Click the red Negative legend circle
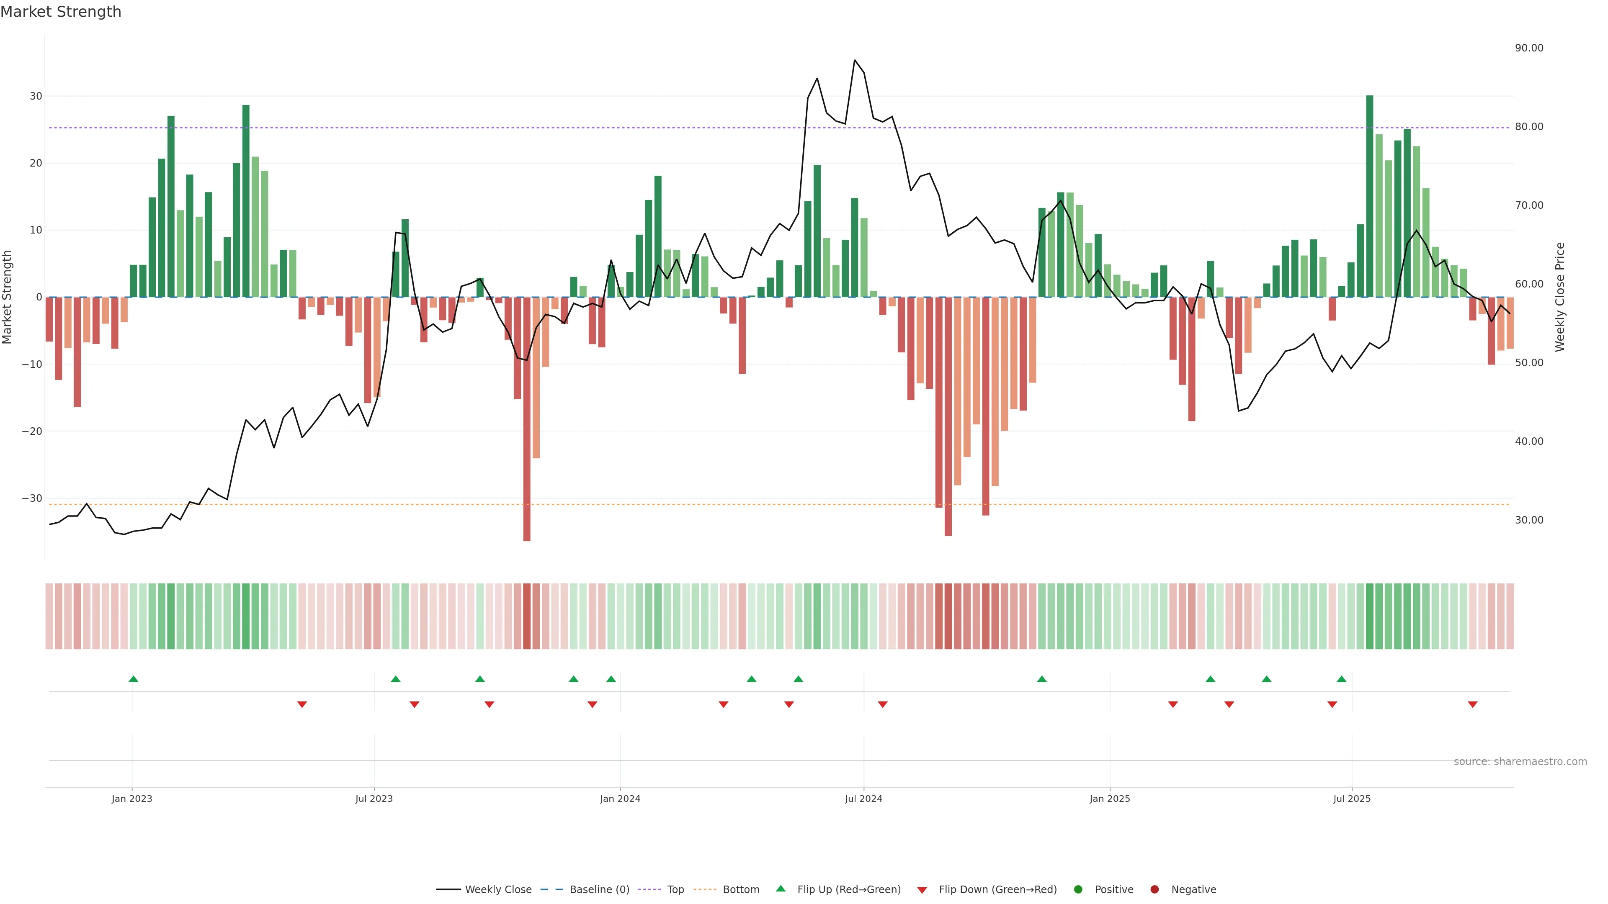 tap(1154, 890)
